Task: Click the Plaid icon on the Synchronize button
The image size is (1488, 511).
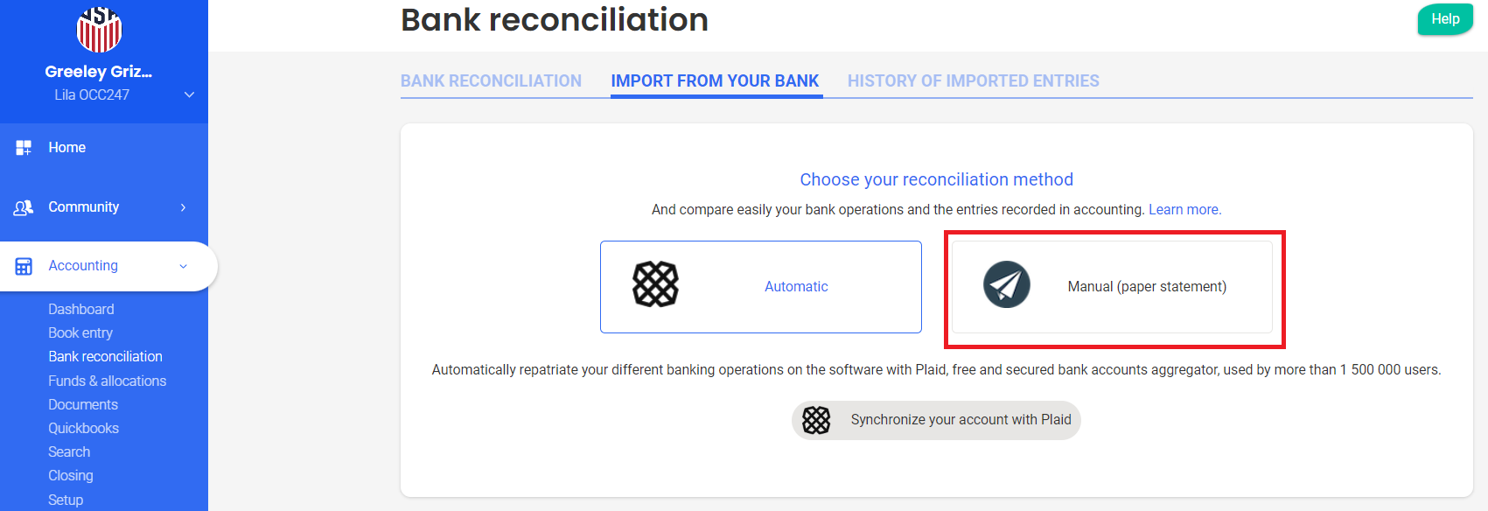Action: (x=816, y=420)
